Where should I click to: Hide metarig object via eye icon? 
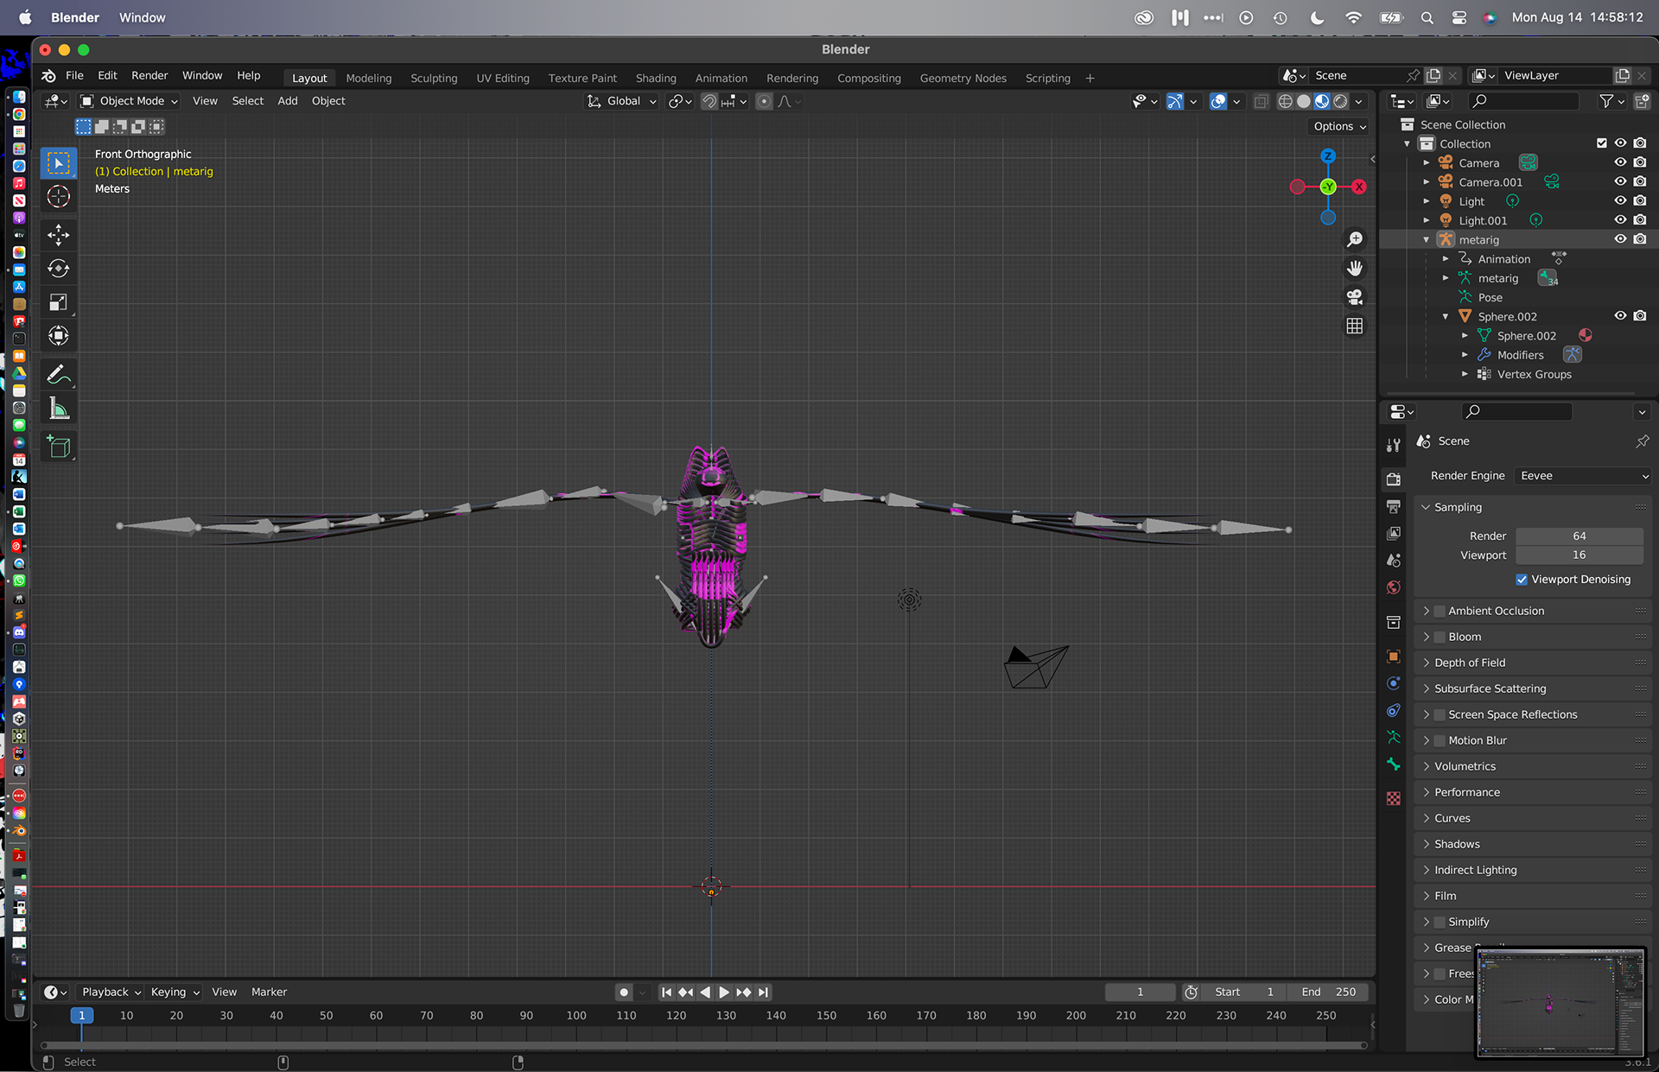[1620, 239]
